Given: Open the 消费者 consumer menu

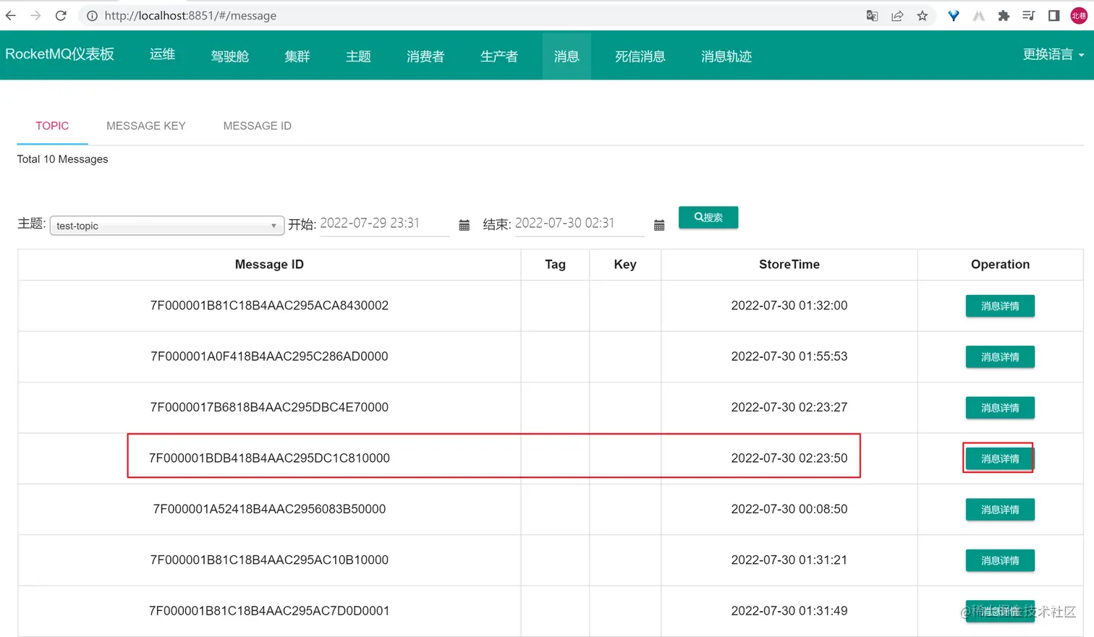Looking at the screenshot, I should point(425,56).
